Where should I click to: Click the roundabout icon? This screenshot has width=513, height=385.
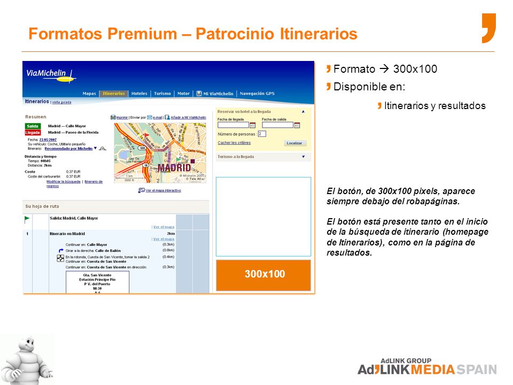tap(60, 258)
